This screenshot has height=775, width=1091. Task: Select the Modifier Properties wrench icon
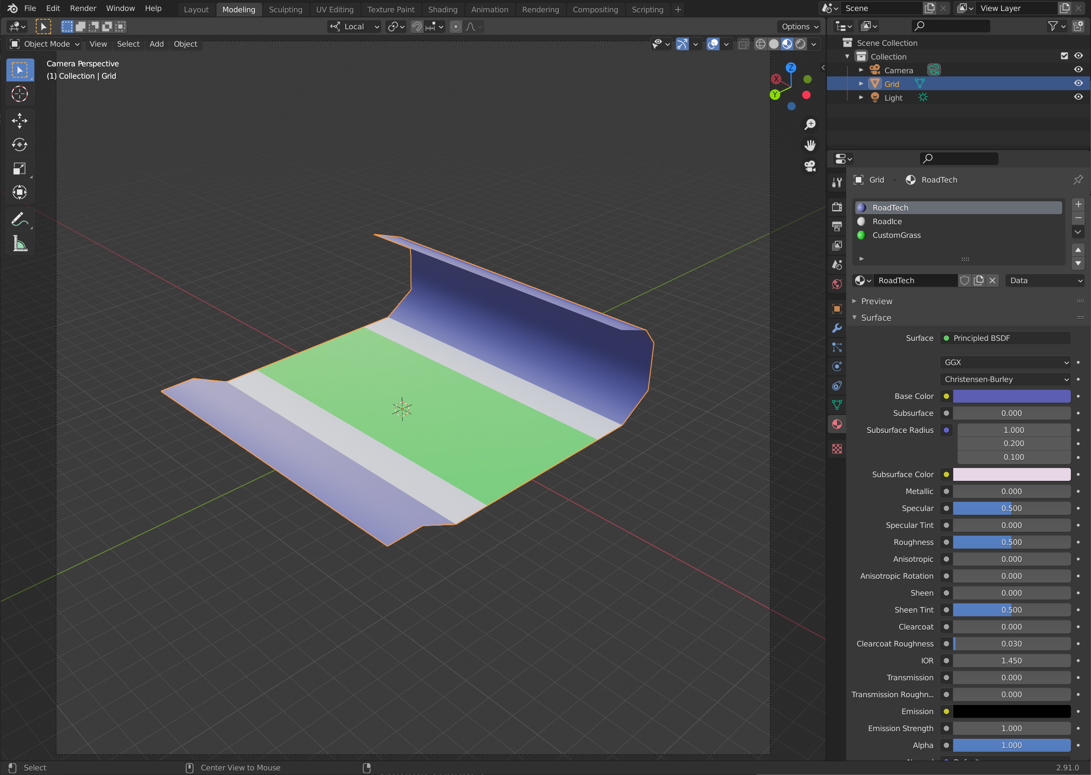837,328
